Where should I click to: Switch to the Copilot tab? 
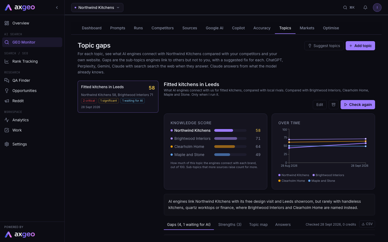(238, 28)
